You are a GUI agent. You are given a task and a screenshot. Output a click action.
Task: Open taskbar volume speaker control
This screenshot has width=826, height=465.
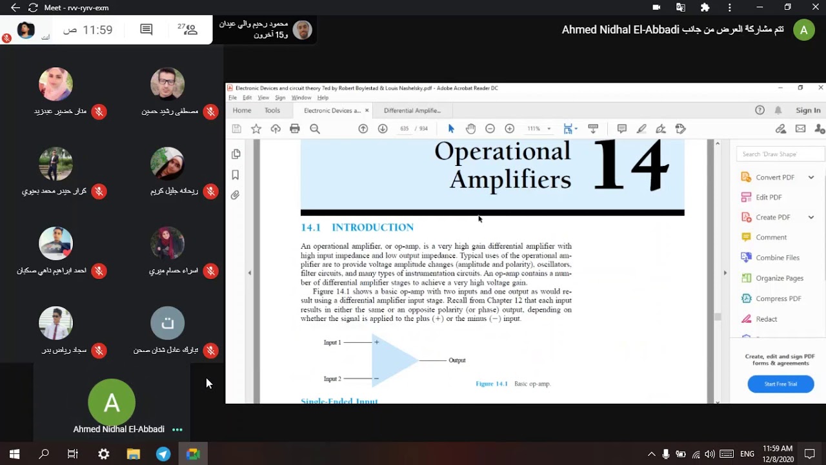click(710, 454)
